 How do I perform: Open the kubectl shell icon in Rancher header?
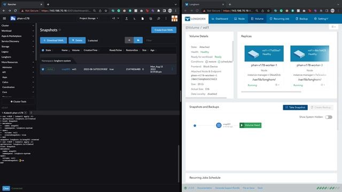pyautogui.click(x=134, y=19)
